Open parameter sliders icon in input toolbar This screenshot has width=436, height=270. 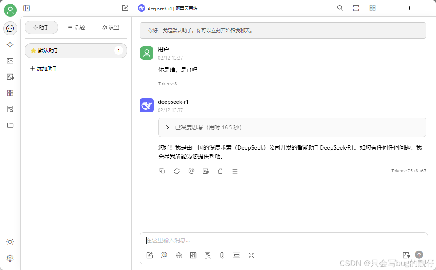click(193, 255)
